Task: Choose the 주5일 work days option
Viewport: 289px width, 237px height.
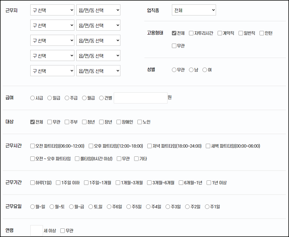Action: [128, 206]
